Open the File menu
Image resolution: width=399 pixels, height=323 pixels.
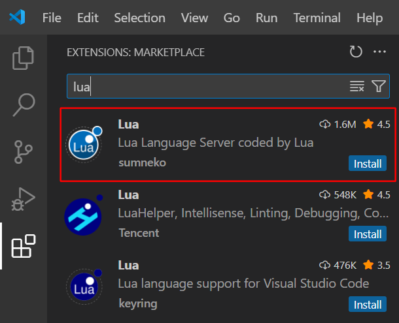click(x=52, y=18)
